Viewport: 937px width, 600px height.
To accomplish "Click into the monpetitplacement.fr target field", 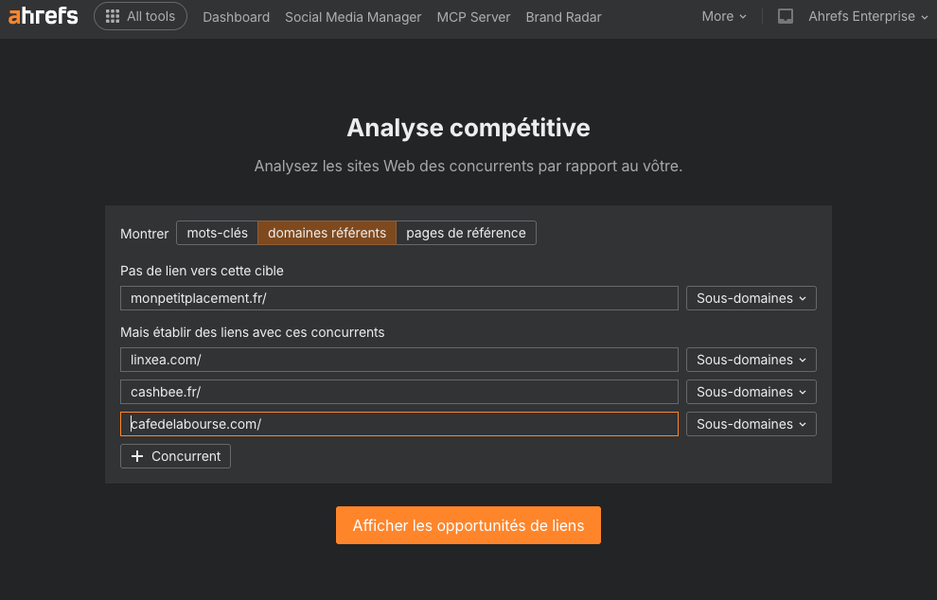I will tap(398, 298).
